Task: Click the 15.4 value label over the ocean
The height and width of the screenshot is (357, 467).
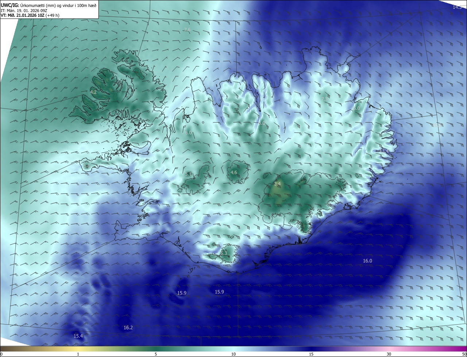Action: (78, 336)
